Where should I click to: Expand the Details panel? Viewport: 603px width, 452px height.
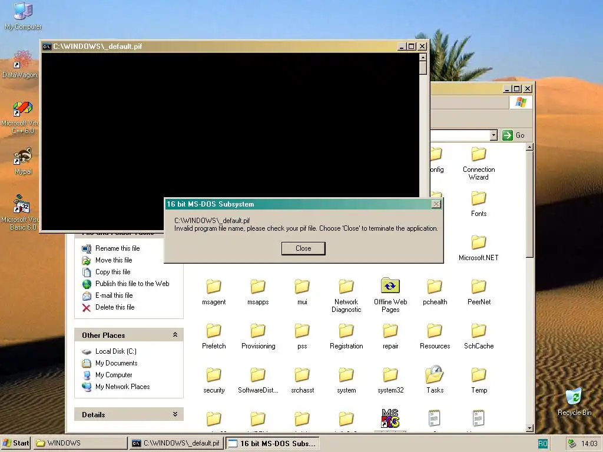175,414
